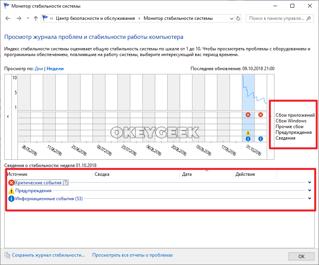Image resolution: width=319 pixels, height=265 pixels.
Task: Click the red error icon in the last chart column
Action: [261, 115]
